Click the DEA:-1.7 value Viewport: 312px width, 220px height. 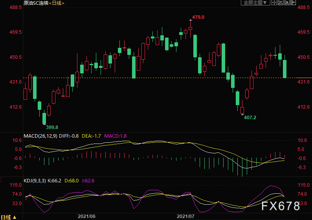[x=91, y=136]
